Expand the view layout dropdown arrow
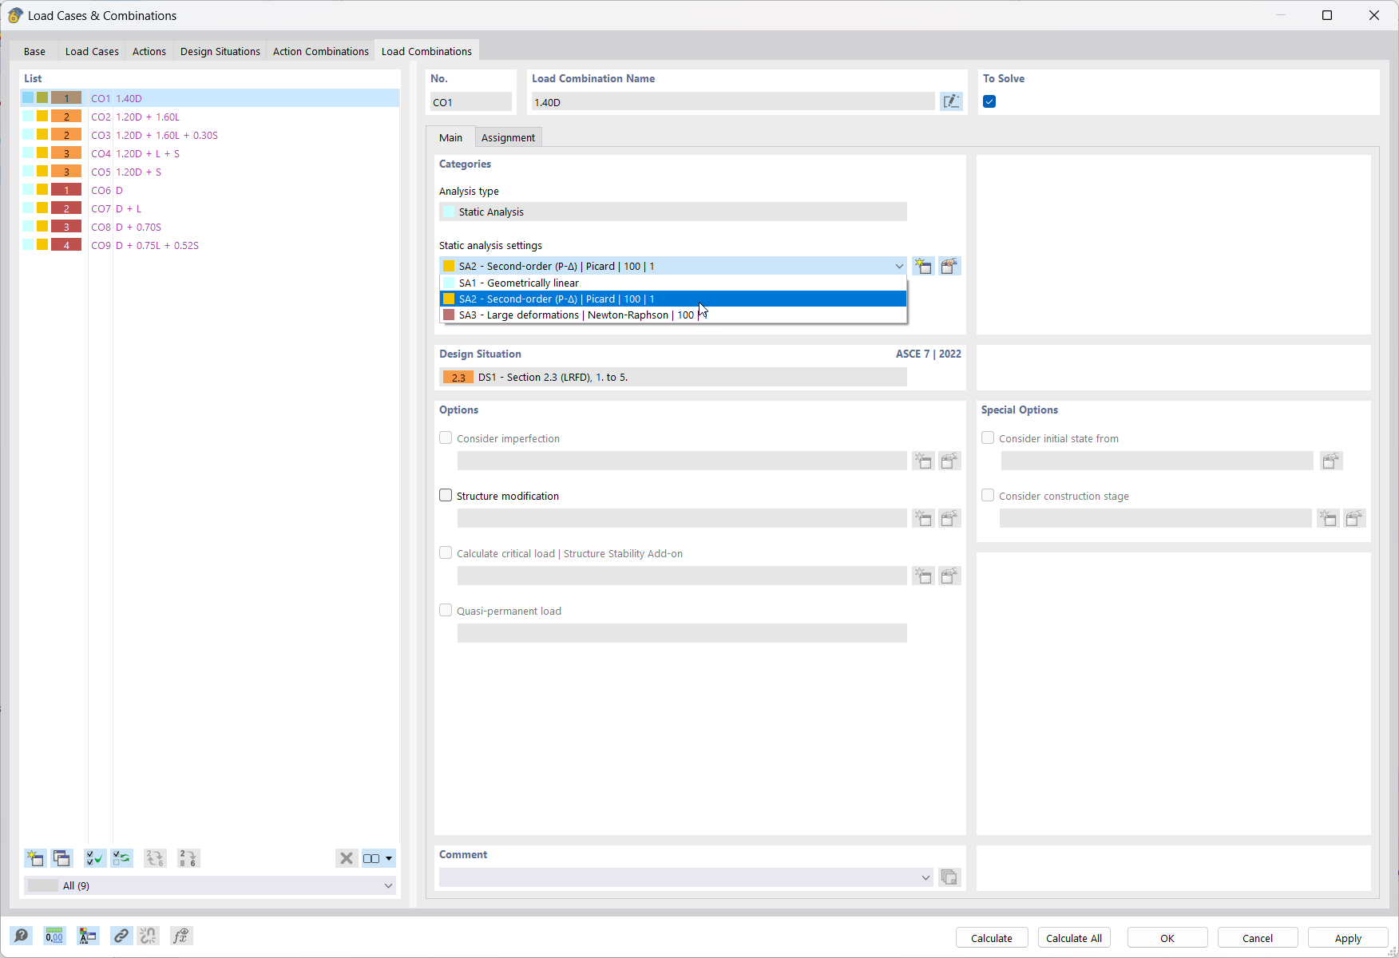The image size is (1399, 958). 389,858
